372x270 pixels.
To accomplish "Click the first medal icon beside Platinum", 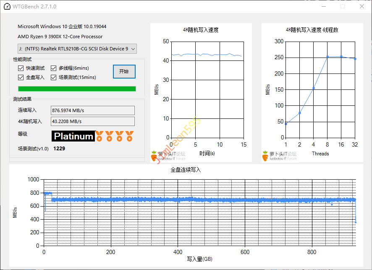I will pos(100,136).
